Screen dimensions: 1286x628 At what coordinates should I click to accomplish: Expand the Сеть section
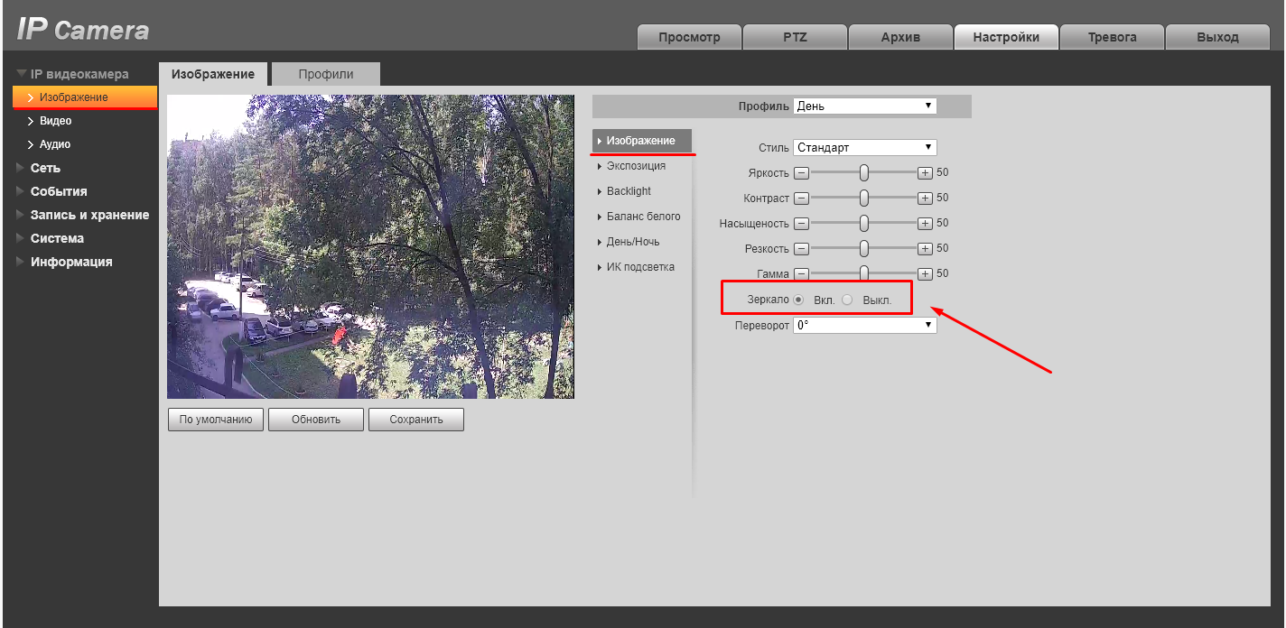coord(45,168)
